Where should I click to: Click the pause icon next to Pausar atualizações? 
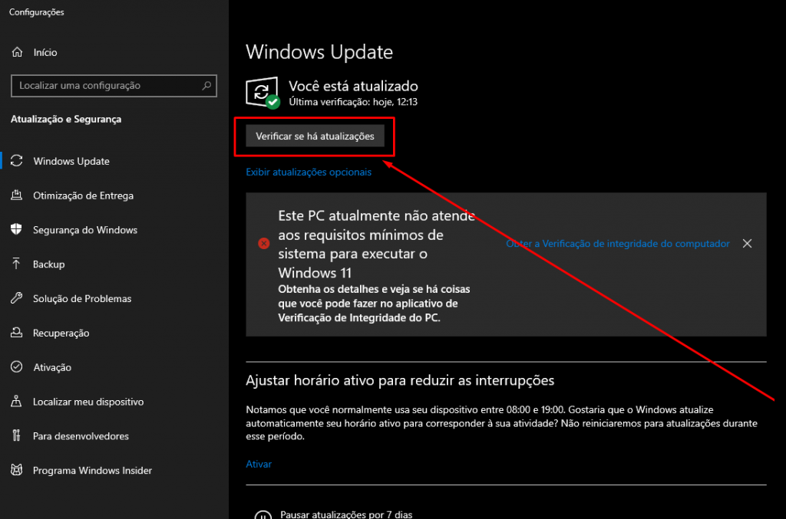tap(263, 515)
